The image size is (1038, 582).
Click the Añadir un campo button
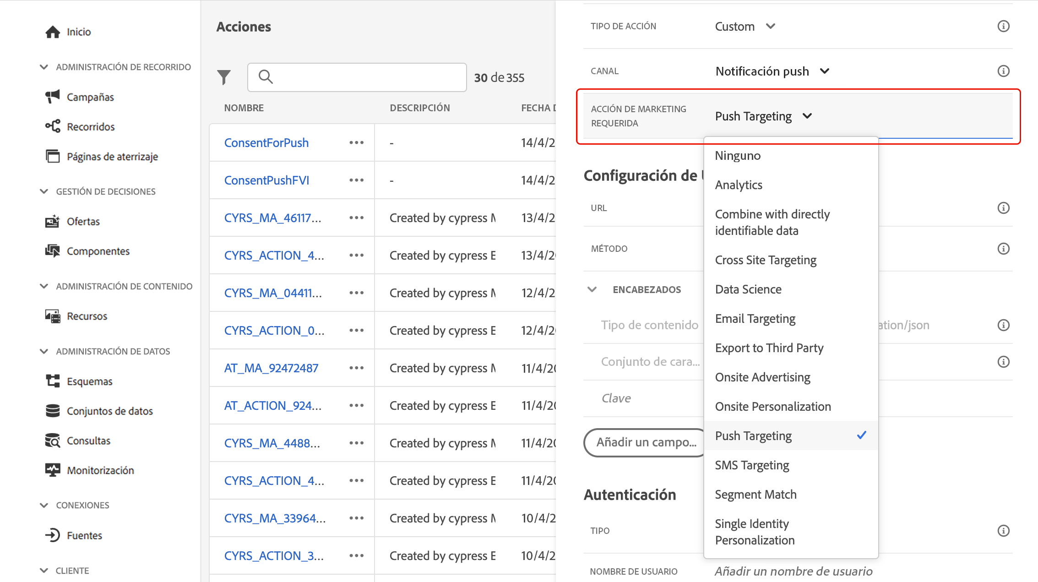point(646,442)
